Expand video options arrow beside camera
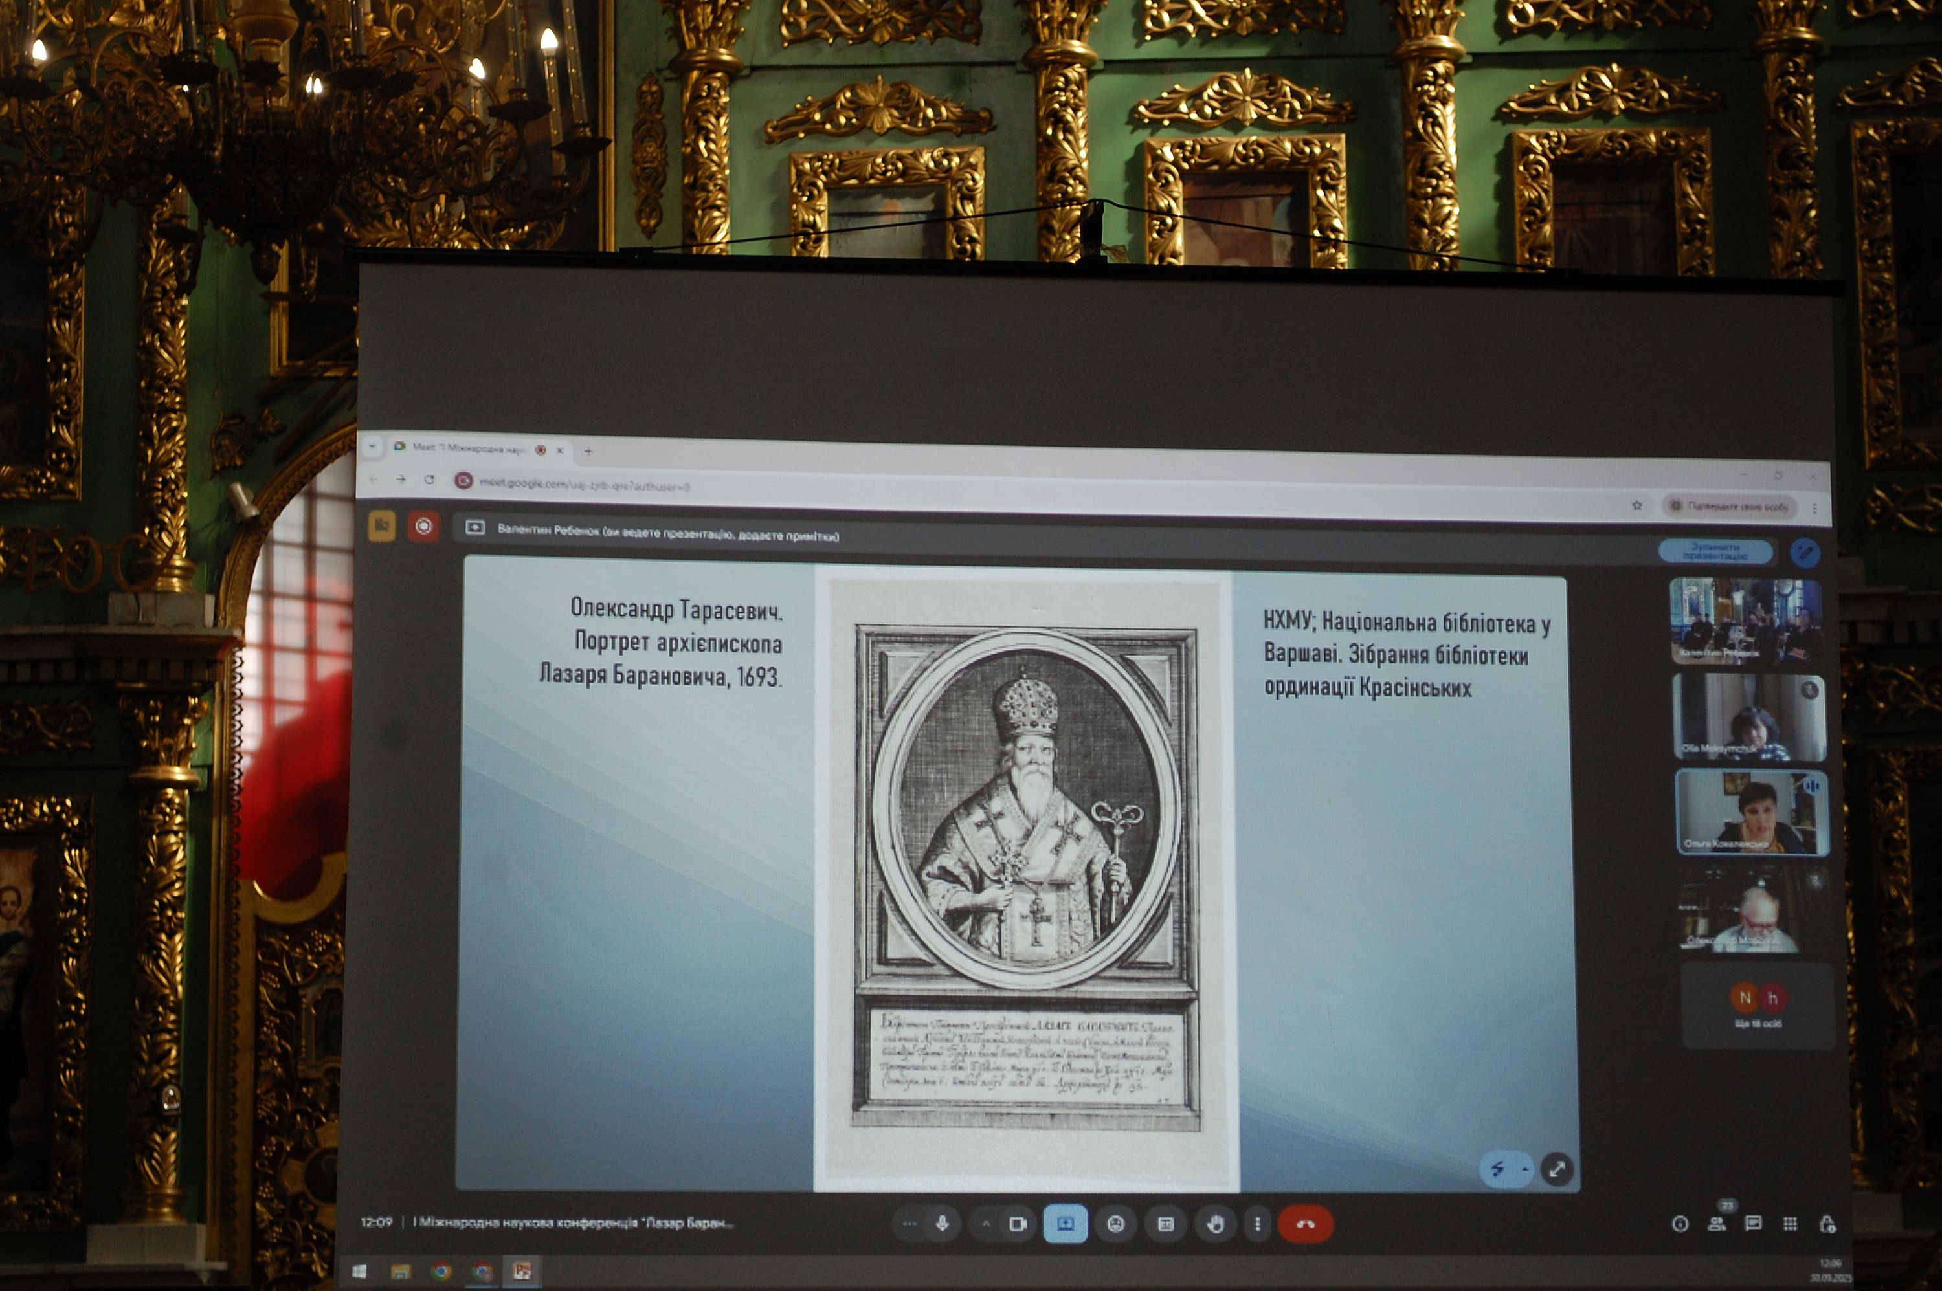 (x=985, y=1224)
